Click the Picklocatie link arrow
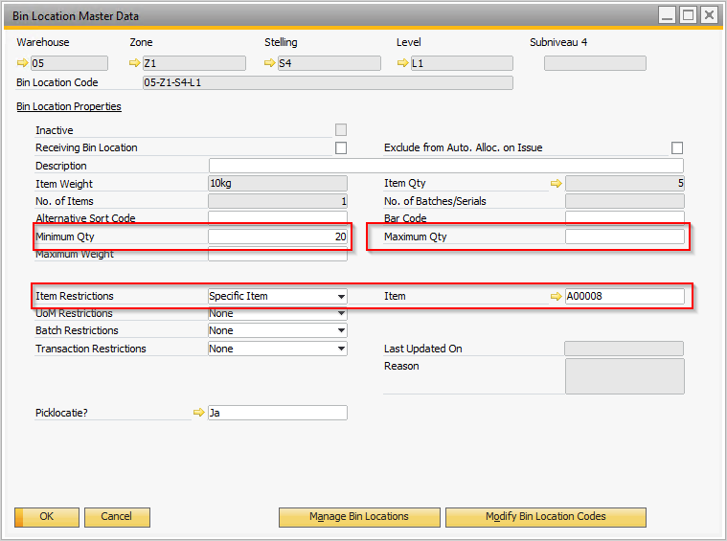 [199, 413]
